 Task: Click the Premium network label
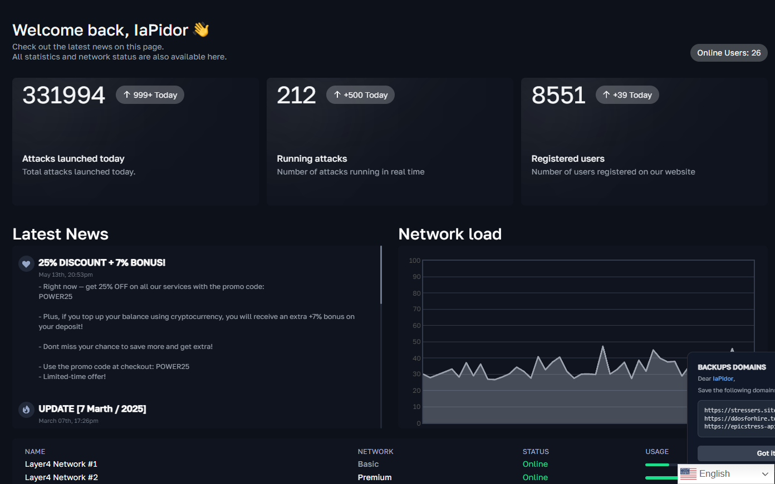tap(374, 477)
